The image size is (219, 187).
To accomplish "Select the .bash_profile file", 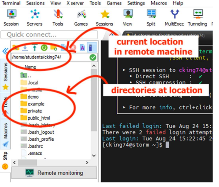I will click(37, 139).
